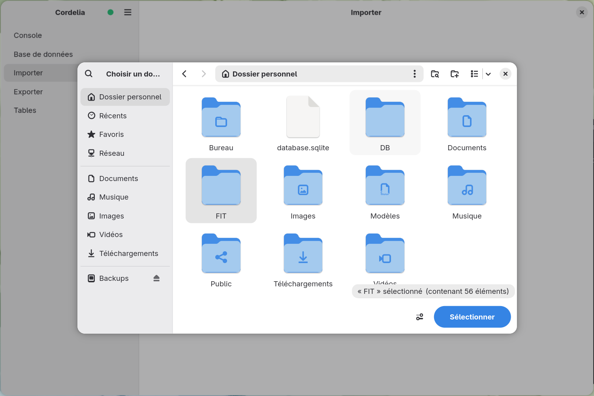The width and height of the screenshot is (594, 396).
Task: Open Favoris in the sidebar
Action: coord(125,134)
